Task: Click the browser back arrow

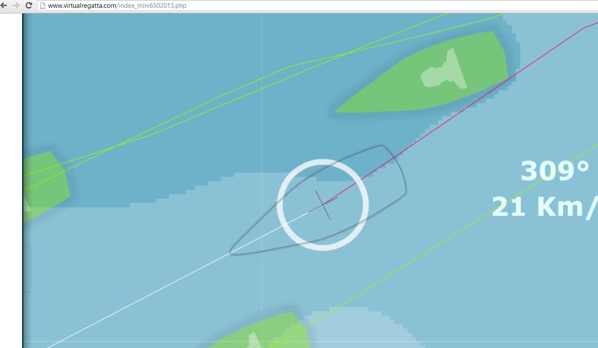Action: (x=4, y=6)
